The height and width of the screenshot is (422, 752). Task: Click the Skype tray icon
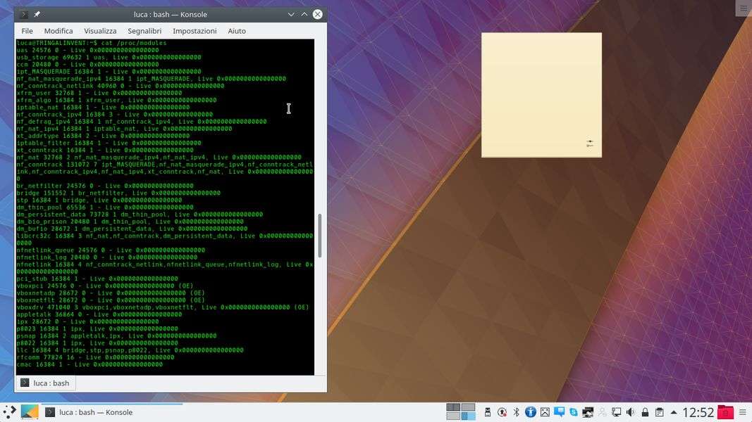point(574,412)
